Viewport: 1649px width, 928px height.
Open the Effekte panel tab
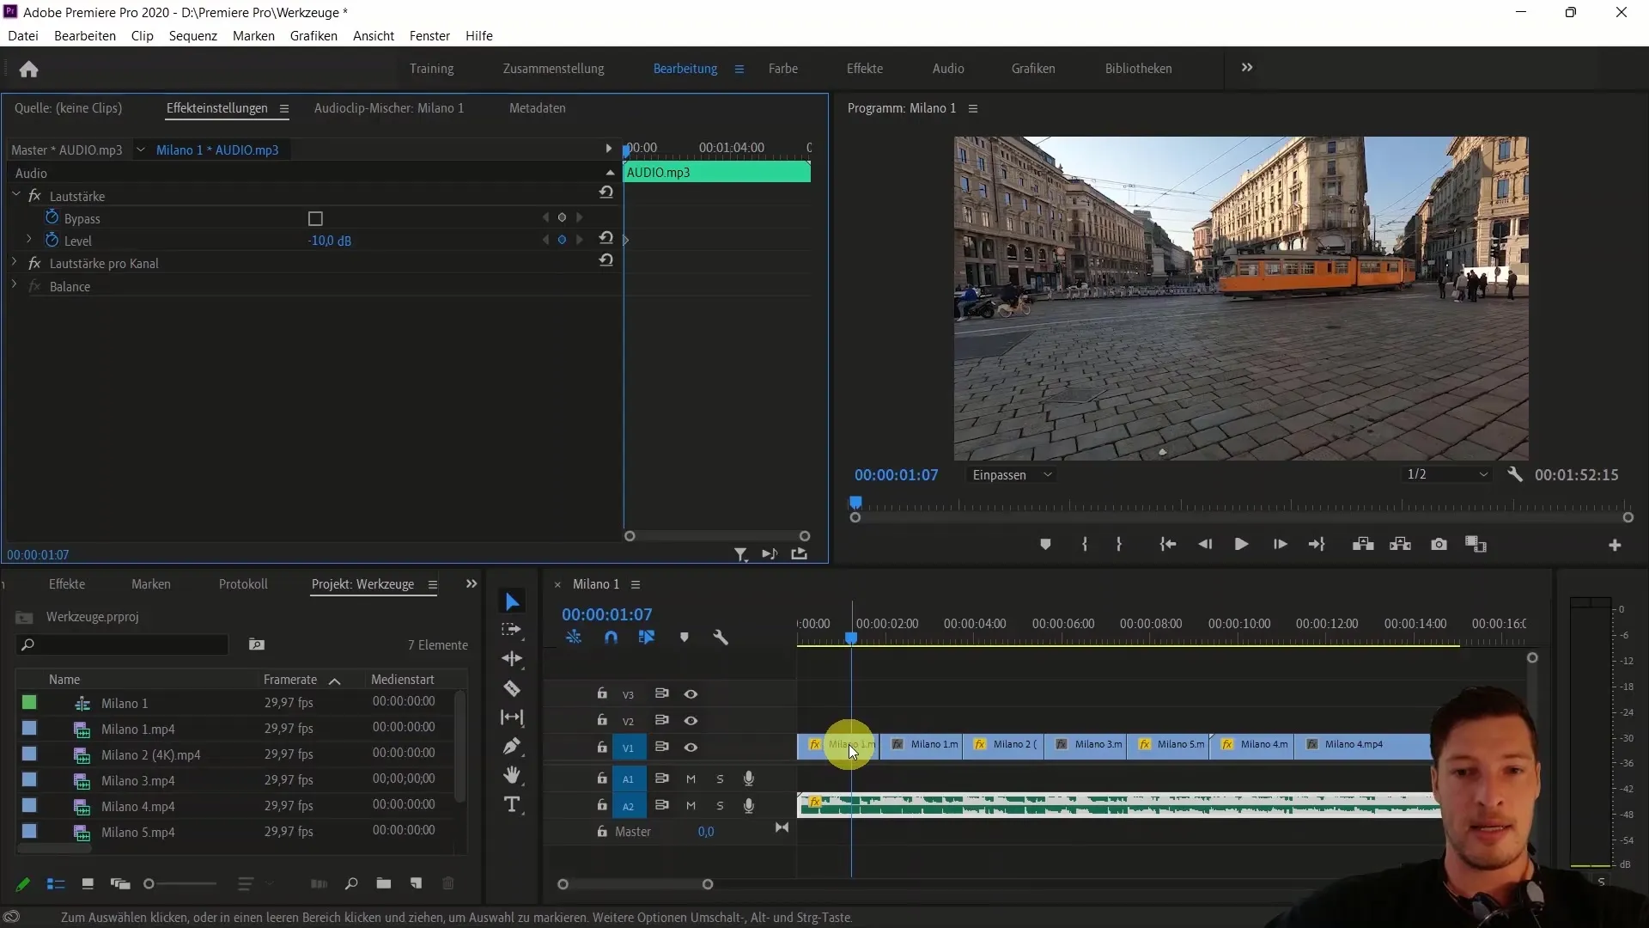(67, 583)
